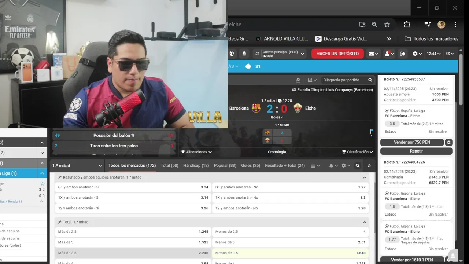Click the location pin icon above match
This screenshot has width=469, height=264.
pyautogui.click(x=298, y=80)
